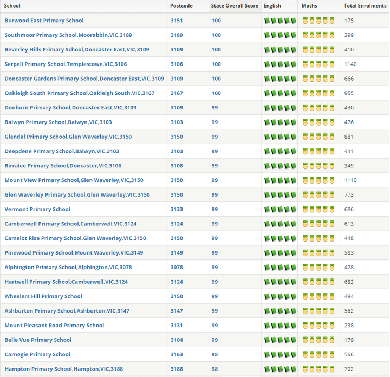Click English book rating for Southmoor
This screenshot has height=377, width=390.
pyautogui.click(x=280, y=35)
